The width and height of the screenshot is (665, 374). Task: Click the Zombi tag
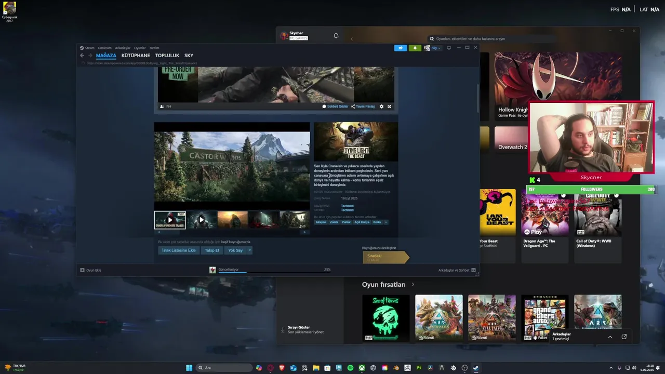click(334, 222)
